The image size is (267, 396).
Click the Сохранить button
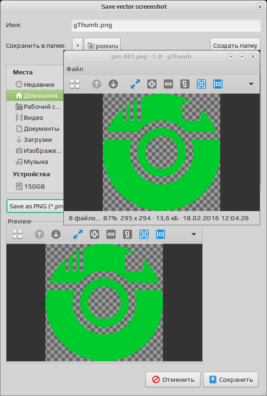231,379
